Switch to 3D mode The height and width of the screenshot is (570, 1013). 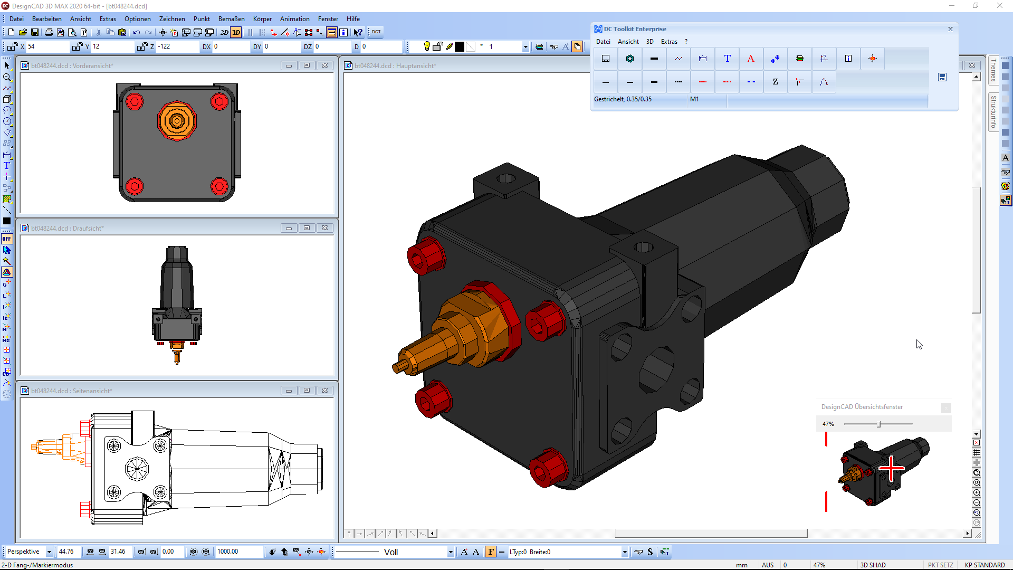[x=236, y=32]
